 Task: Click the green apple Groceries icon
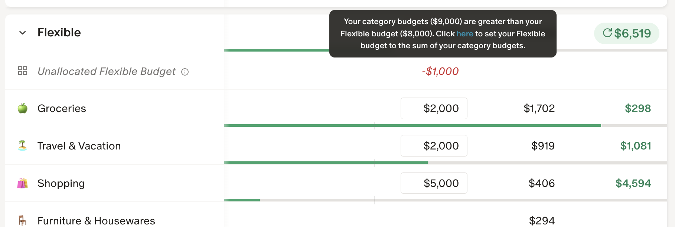click(x=23, y=108)
